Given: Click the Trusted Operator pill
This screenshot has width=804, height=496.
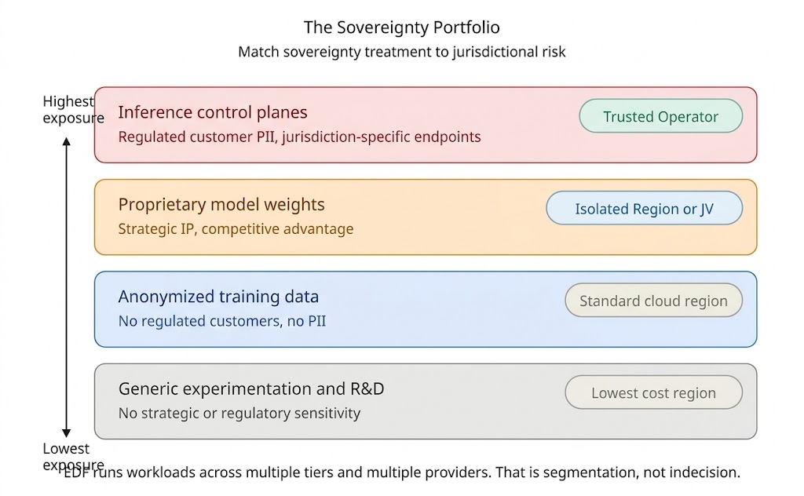Looking at the screenshot, I should [660, 117].
